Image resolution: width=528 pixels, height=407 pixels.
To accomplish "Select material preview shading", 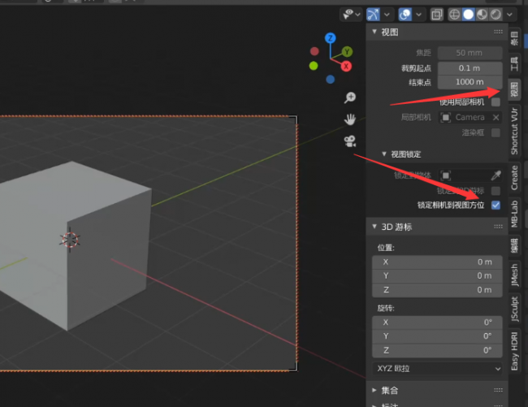I will pyautogui.click(x=483, y=15).
